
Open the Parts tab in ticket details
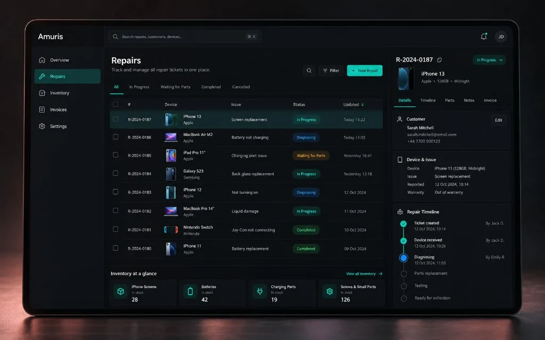click(449, 100)
